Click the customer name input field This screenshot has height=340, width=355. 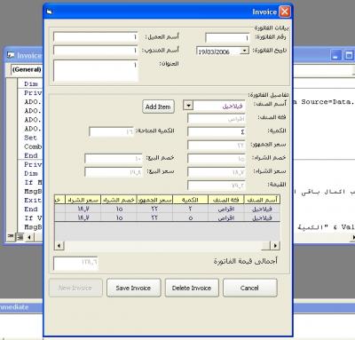[x=96, y=36]
